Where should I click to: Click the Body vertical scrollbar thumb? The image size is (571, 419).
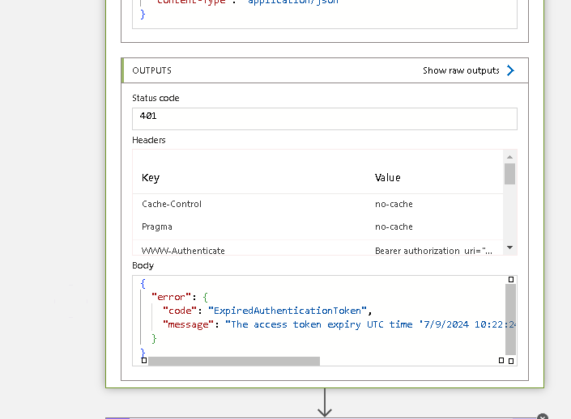[x=510, y=320]
